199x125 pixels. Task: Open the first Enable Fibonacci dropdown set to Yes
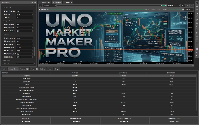tap(25, 38)
